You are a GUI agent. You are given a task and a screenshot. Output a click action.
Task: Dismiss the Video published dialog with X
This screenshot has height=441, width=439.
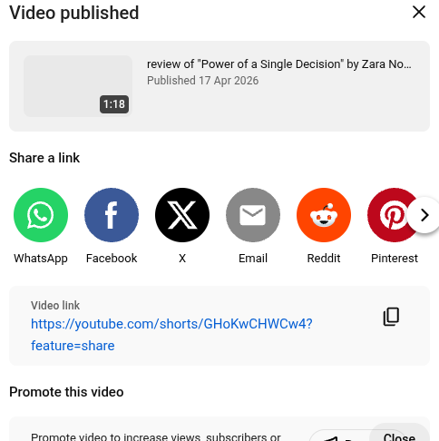click(x=419, y=13)
